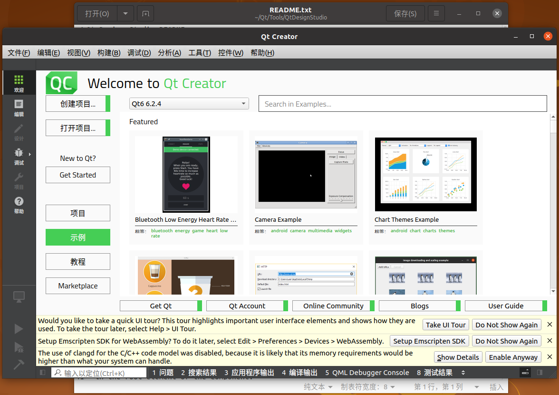Viewport: 559px width, 395px height.
Task: Dismiss the Emscripten SDK notification
Action: (549, 341)
